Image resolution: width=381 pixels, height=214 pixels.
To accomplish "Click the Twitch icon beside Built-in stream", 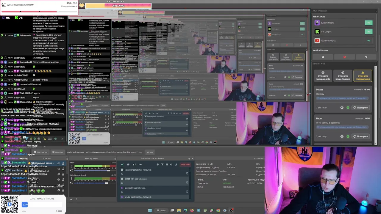I will tap(317, 23).
